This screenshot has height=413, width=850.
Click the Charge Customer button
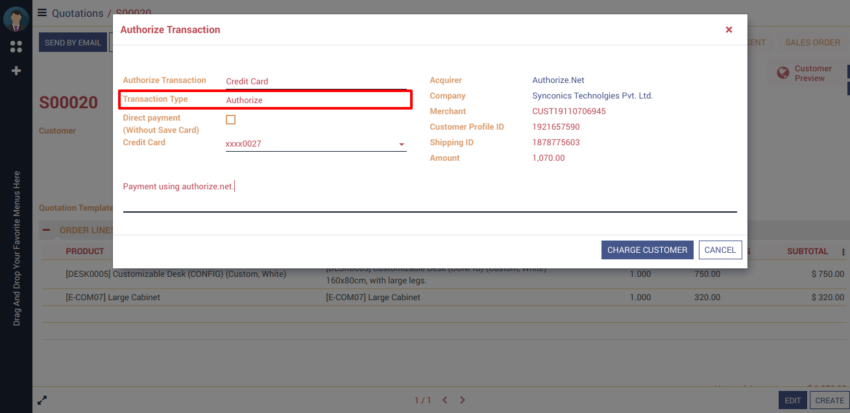coord(647,250)
